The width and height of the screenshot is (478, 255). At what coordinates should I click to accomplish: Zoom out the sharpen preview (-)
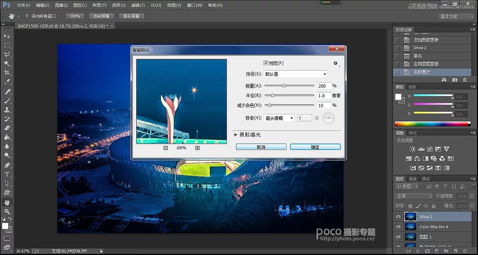[x=166, y=148]
